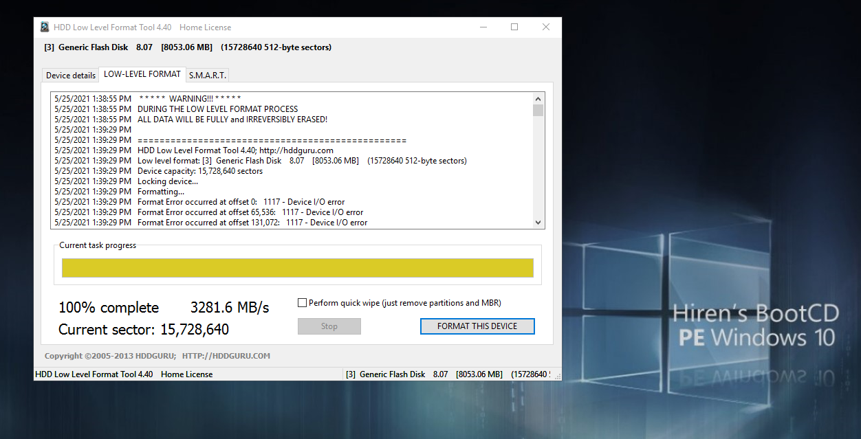This screenshot has height=439, width=861.
Task: Click the HTTP://HDDGURU.COM copyright link
Action: 226,356
